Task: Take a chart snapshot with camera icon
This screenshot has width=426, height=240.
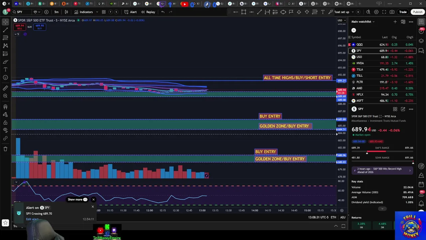Action: click(392, 12)
